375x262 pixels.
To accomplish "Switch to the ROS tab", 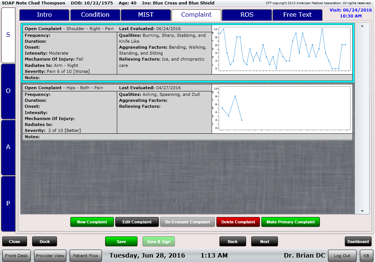I will [246, 15].
